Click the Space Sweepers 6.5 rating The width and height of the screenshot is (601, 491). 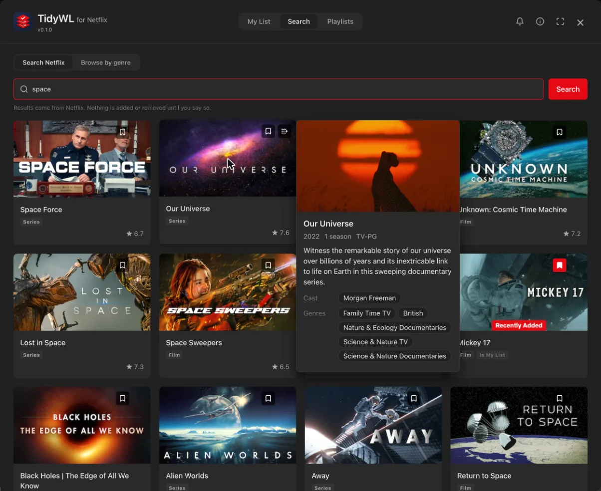[x=281, y=367]
